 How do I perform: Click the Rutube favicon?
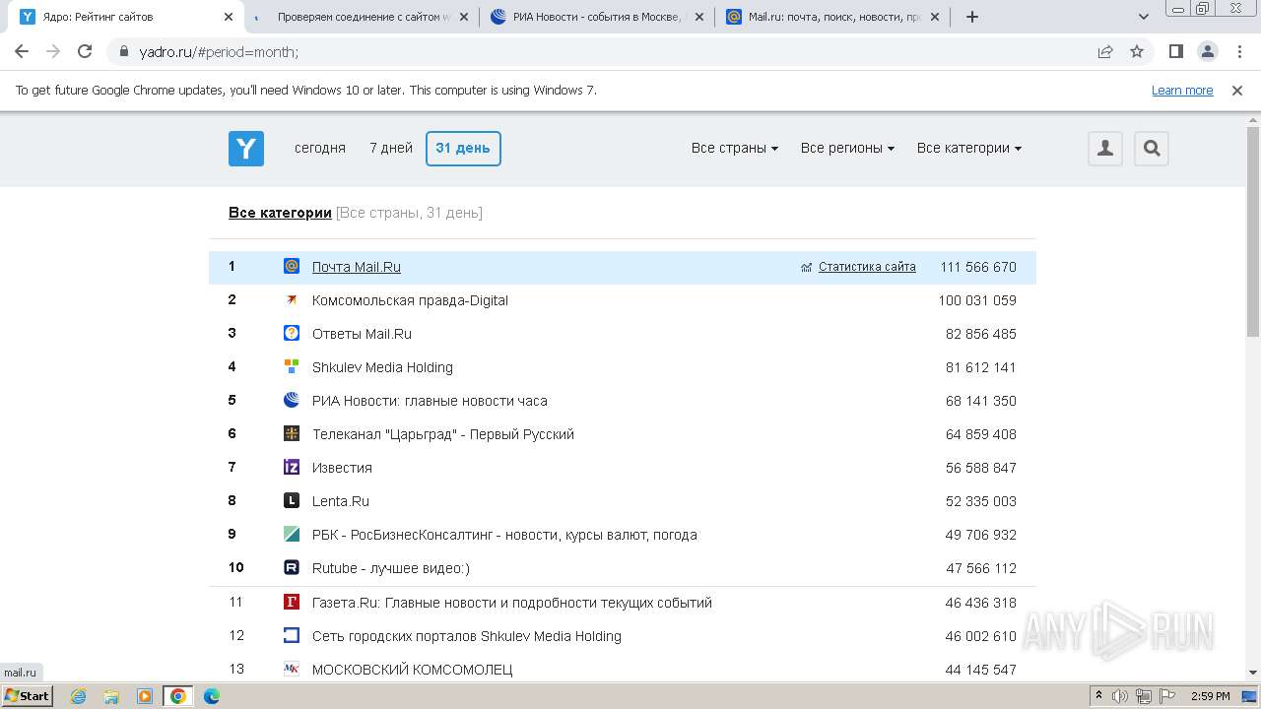pos(292,567)
